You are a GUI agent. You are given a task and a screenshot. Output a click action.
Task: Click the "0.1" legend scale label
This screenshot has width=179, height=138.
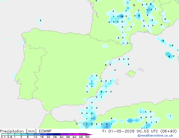[x=3, y=137]
